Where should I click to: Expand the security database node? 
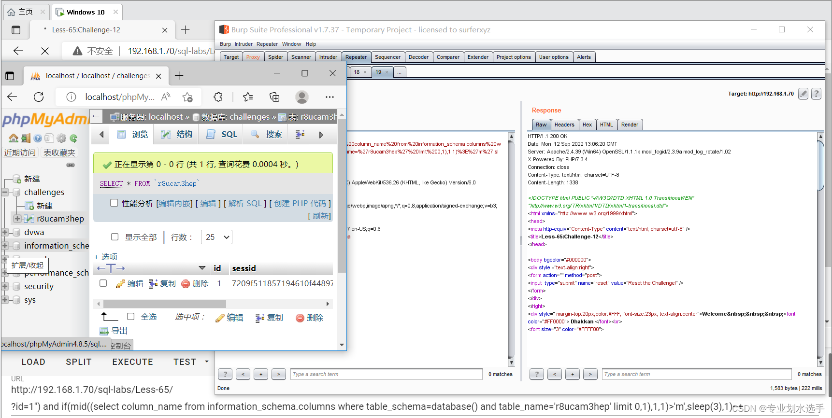coord(5,286)
